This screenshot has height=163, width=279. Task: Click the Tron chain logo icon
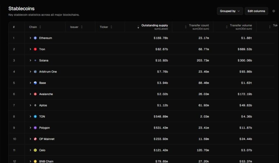35,49
